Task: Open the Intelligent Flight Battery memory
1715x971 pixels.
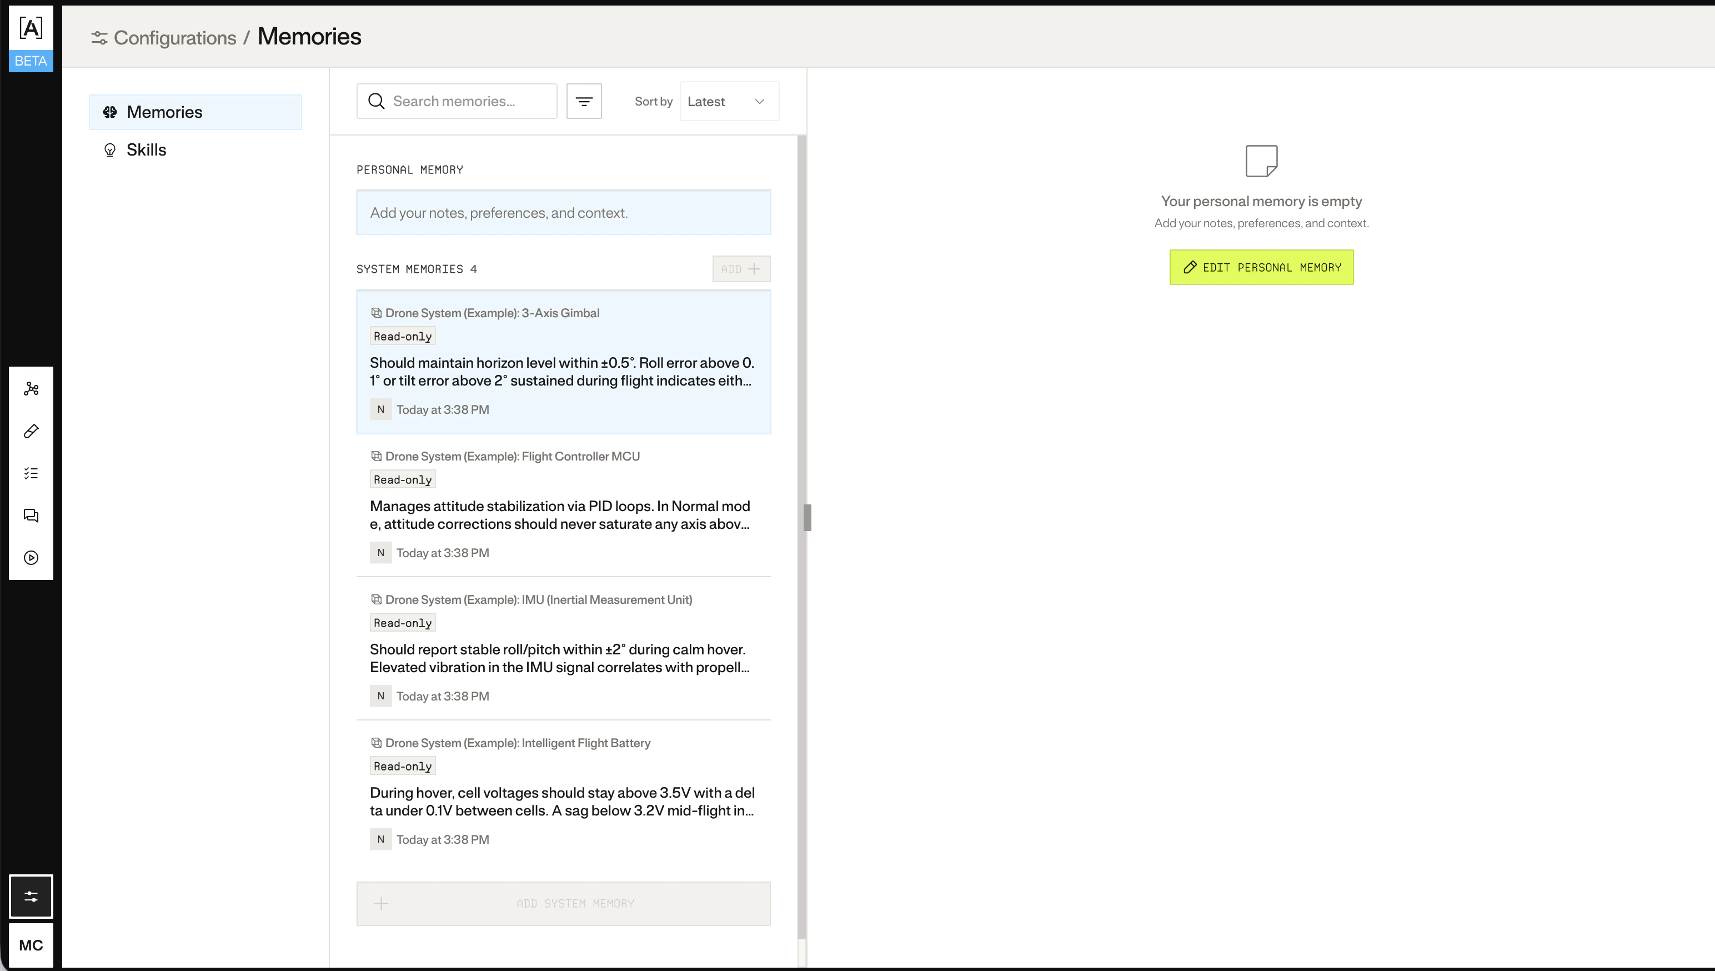Action: coord(563,792)
